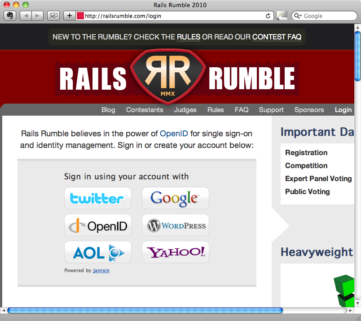Click the icon right of the address bar
The height and width of the screenshot is (321, 361).
[x=282, y=16]
